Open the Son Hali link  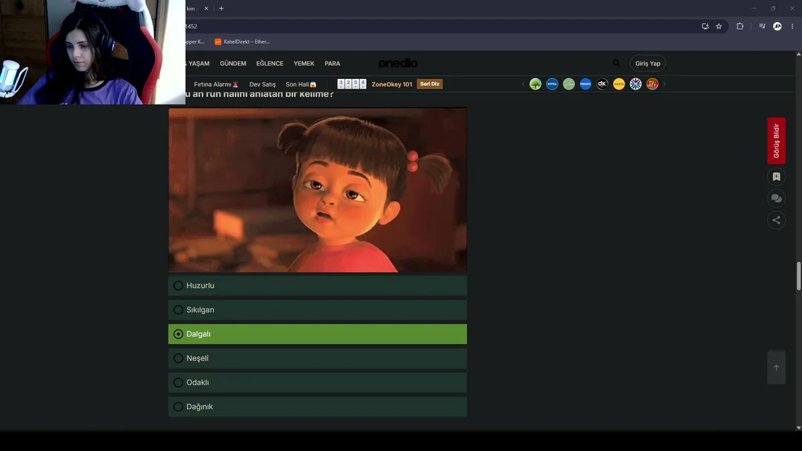[301, 85]
